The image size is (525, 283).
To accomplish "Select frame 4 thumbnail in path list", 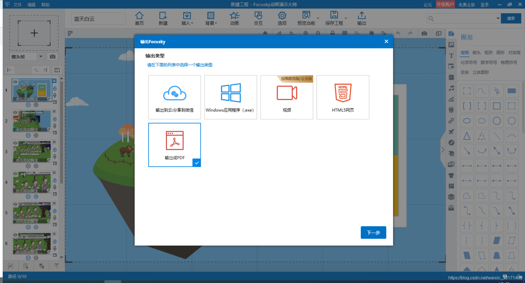I will [x=32, y=182].
